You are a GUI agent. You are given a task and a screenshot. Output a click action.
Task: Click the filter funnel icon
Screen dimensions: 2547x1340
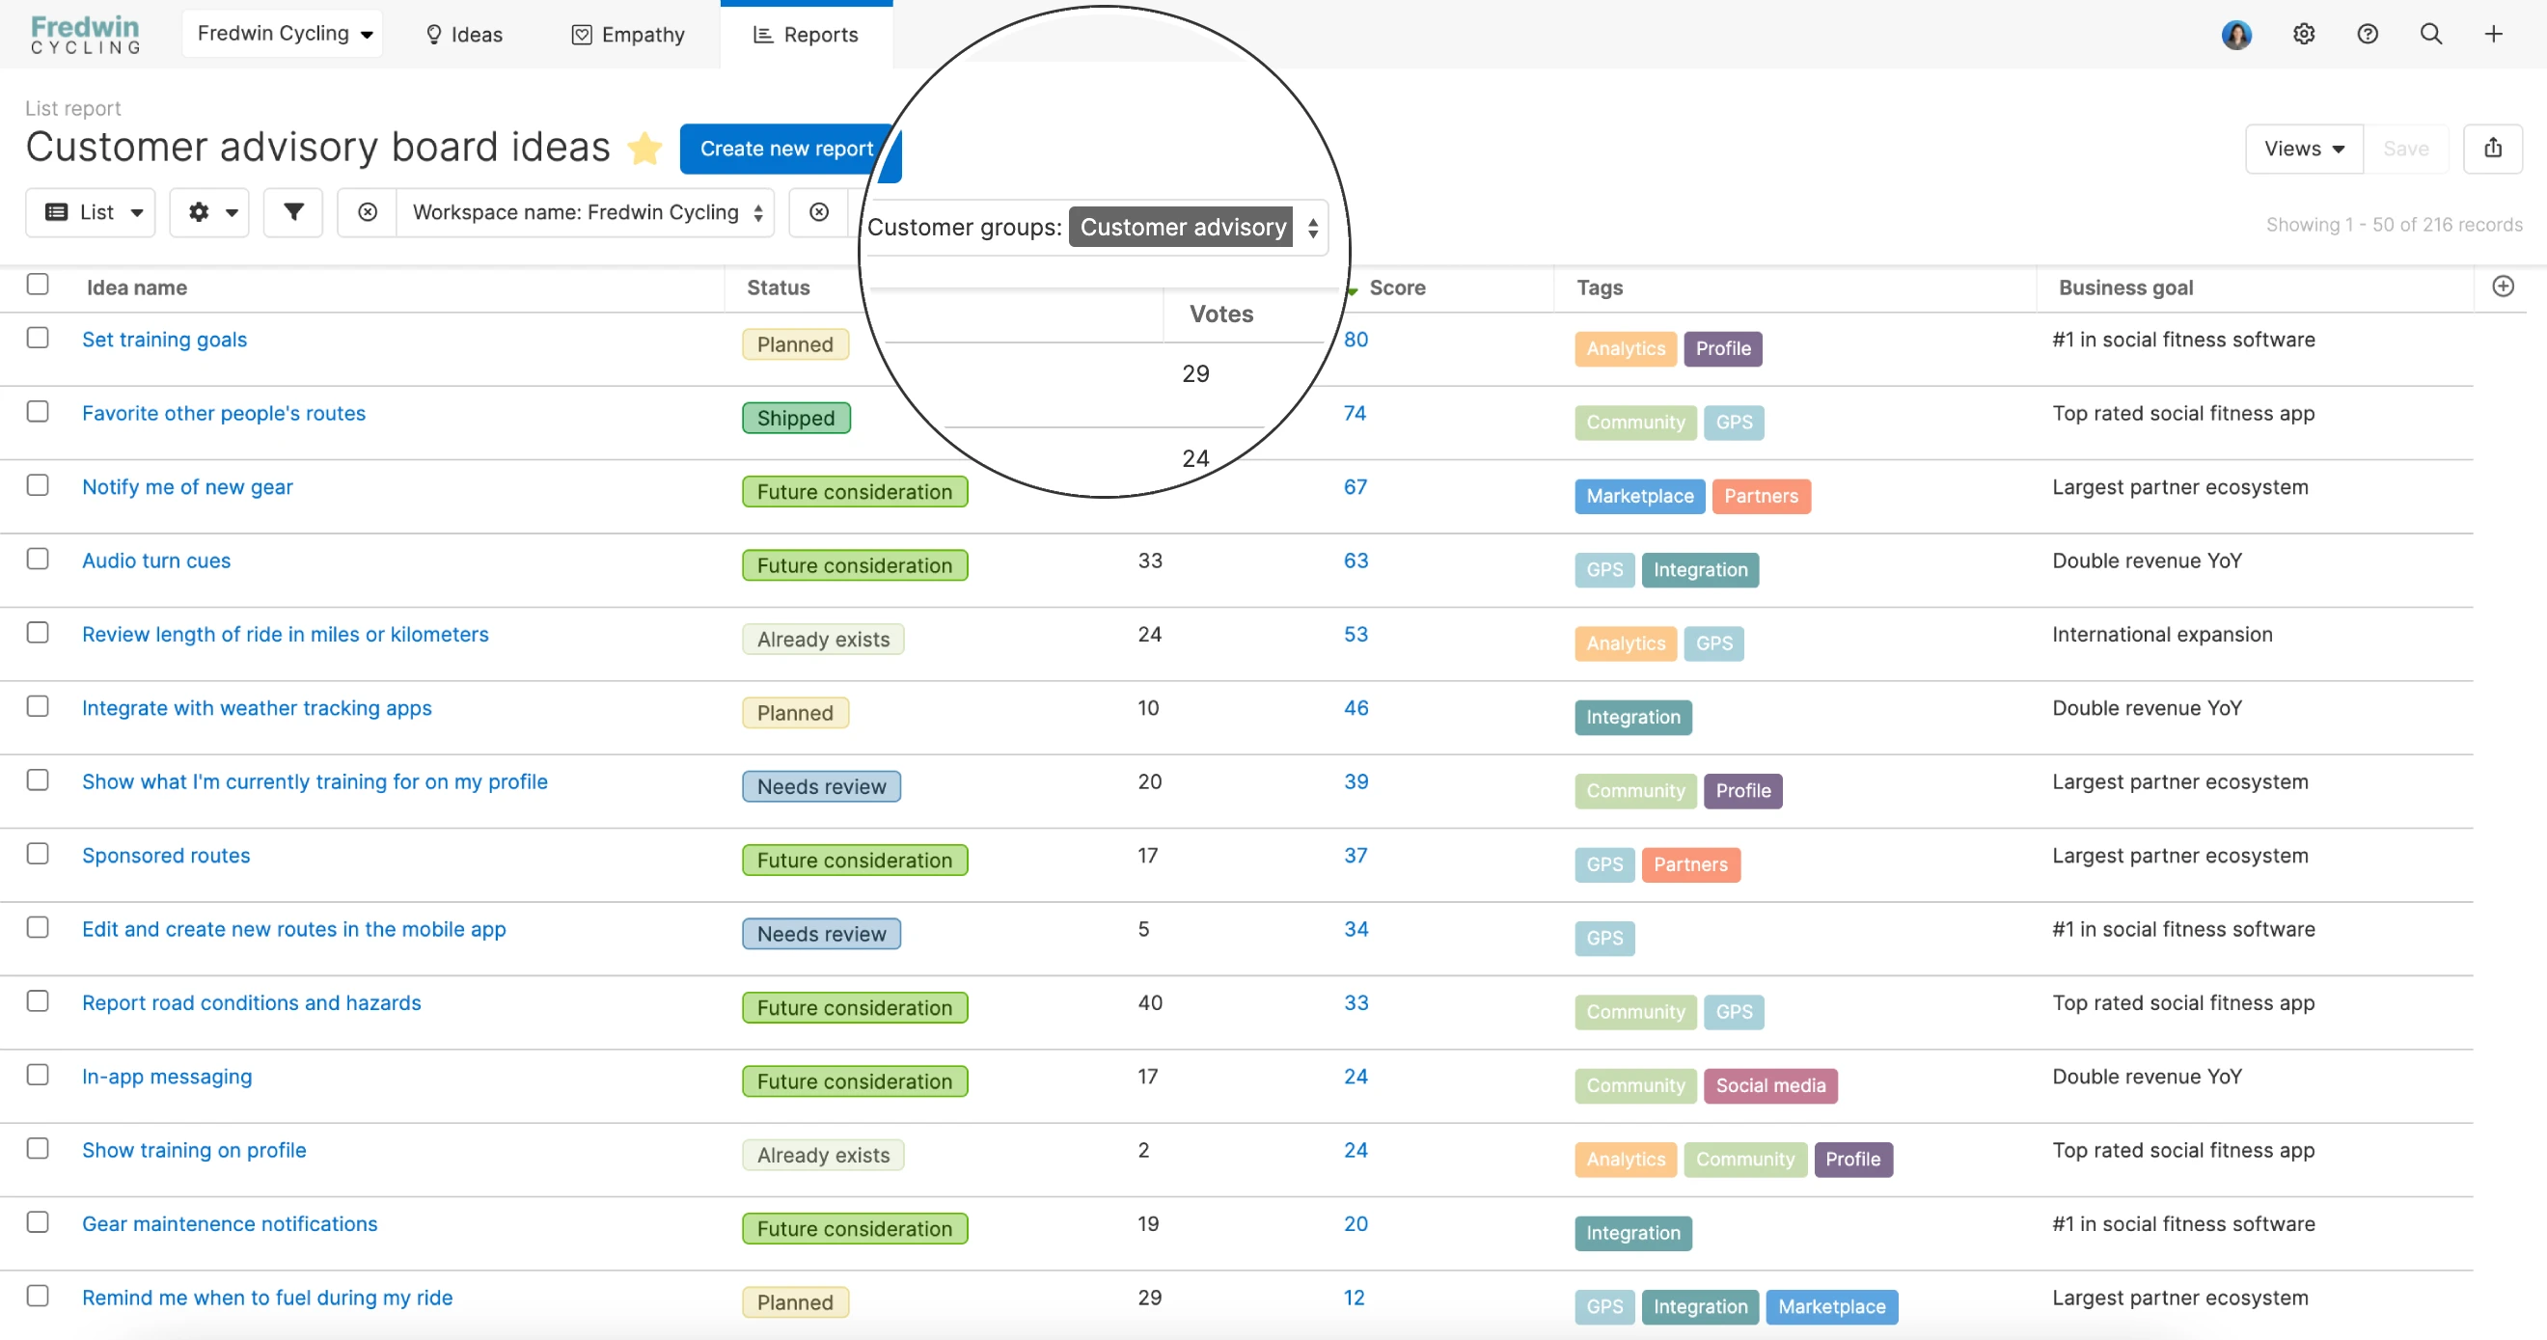click(x=292, y=211)
